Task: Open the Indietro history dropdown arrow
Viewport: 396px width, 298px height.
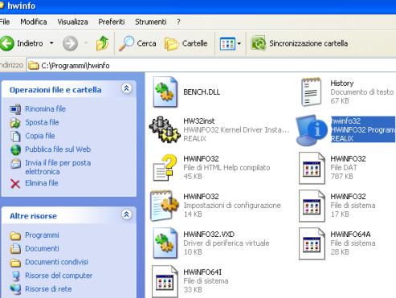Action: 51,43
